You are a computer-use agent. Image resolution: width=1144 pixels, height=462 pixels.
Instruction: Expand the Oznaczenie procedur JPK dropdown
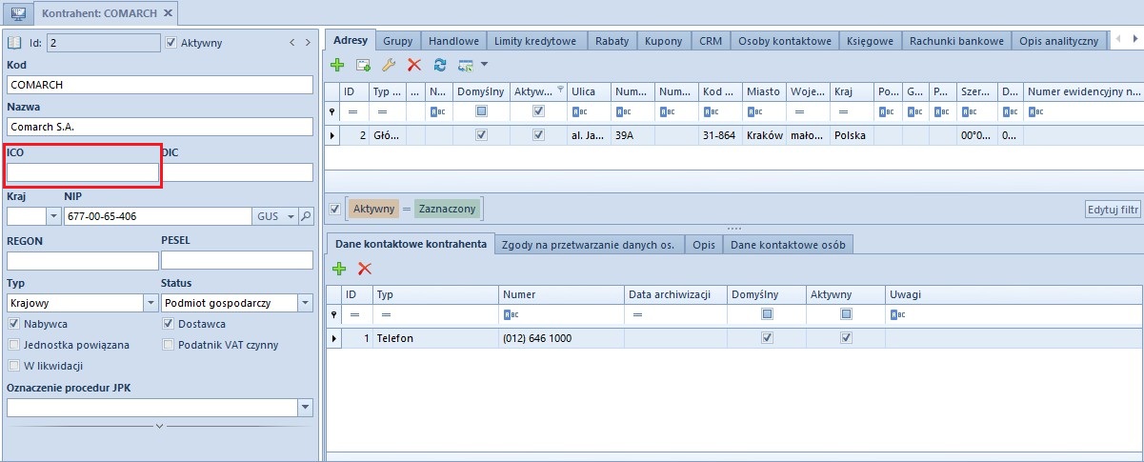pos(305,408)
